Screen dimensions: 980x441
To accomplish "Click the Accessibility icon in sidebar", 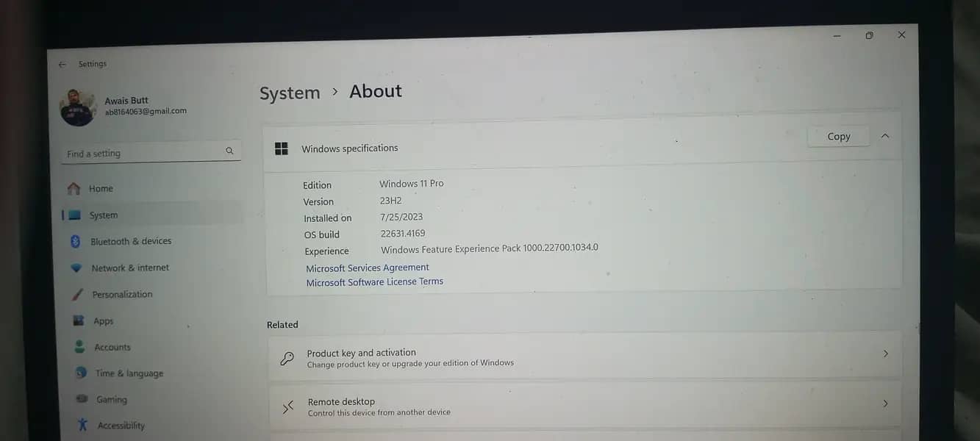I will coord(82,426).
